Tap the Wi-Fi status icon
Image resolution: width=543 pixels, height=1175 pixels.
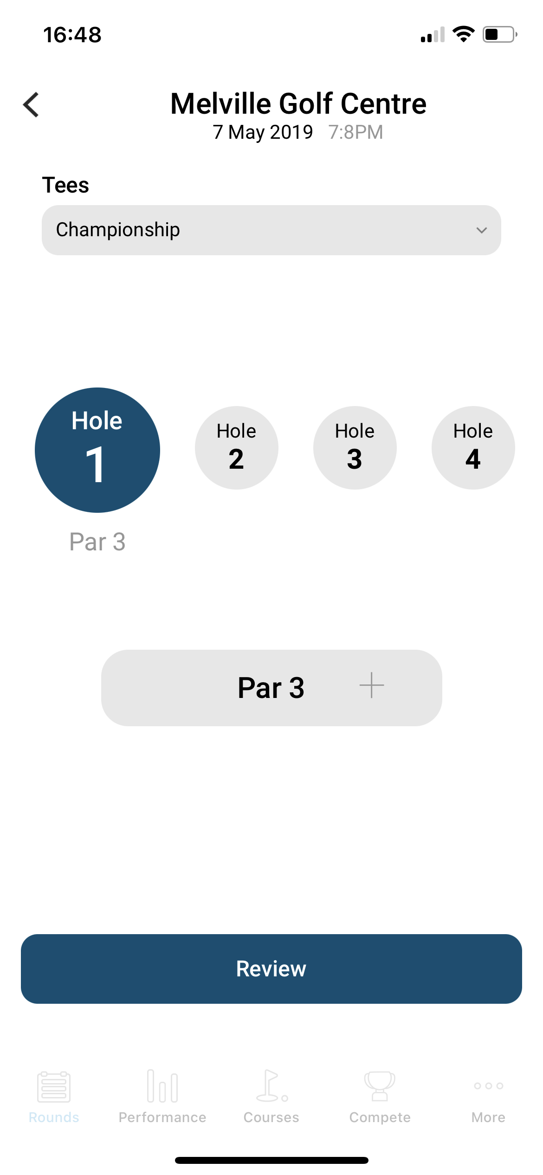(463, 34)
